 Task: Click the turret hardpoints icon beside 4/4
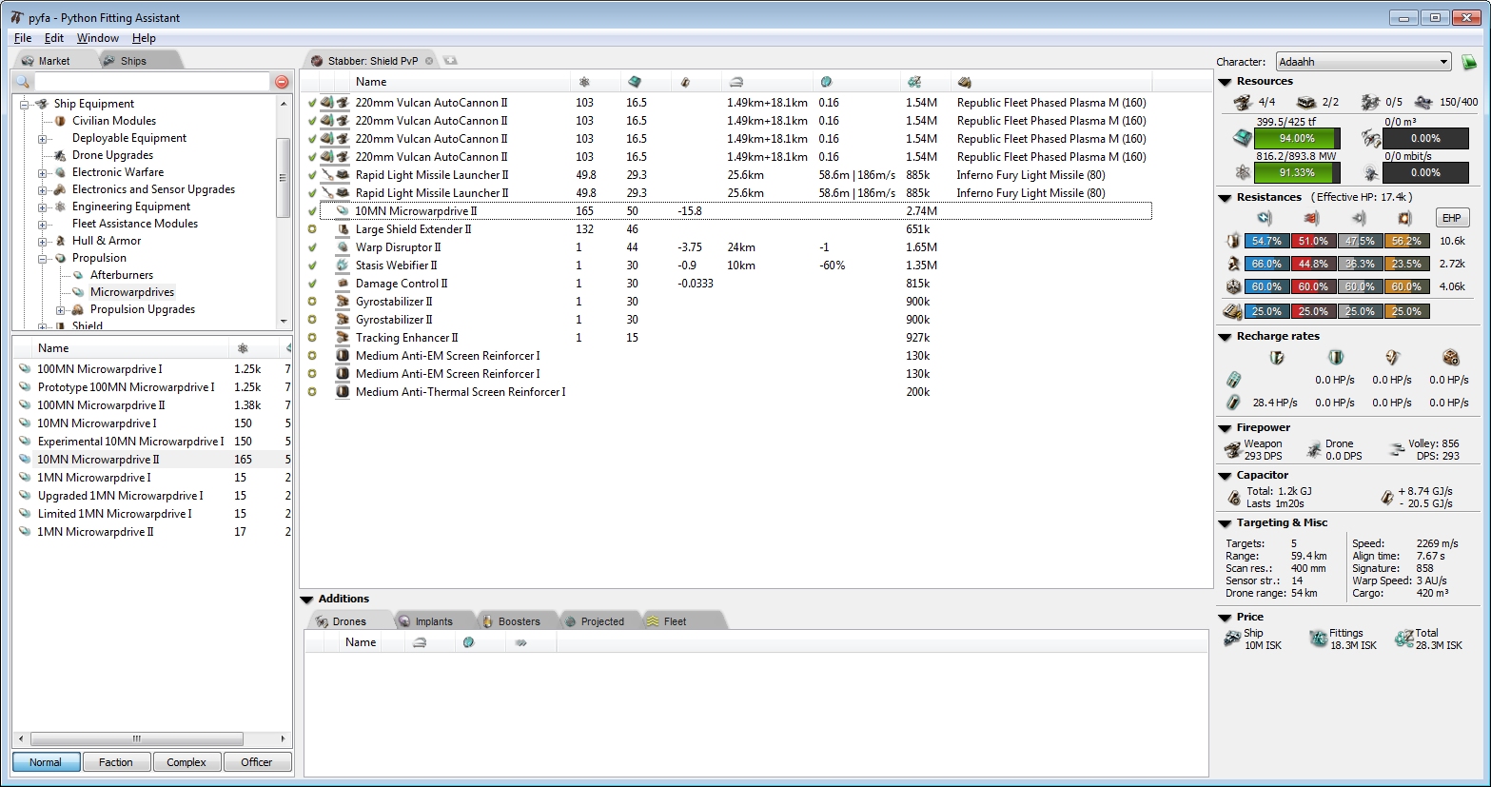(1243, 102)
